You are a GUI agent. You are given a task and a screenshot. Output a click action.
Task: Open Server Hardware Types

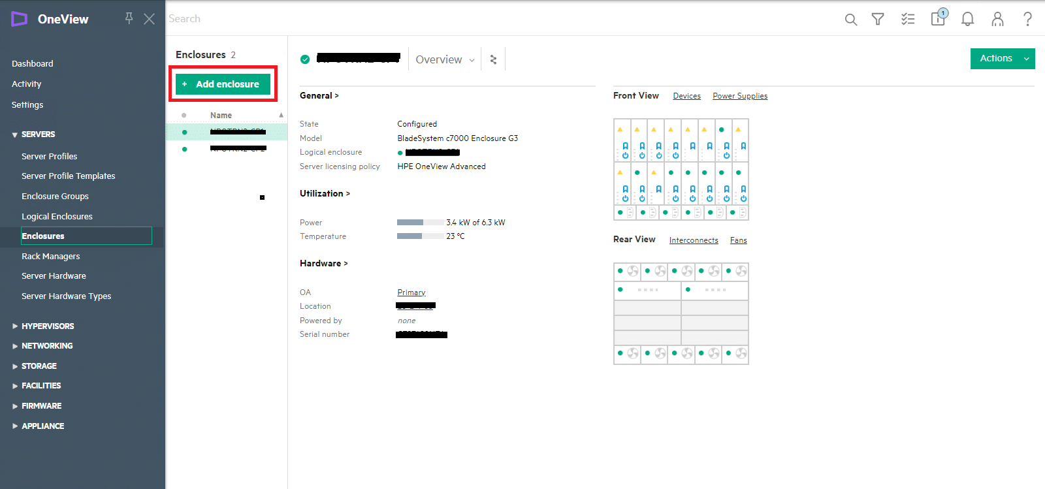[66, 296]
